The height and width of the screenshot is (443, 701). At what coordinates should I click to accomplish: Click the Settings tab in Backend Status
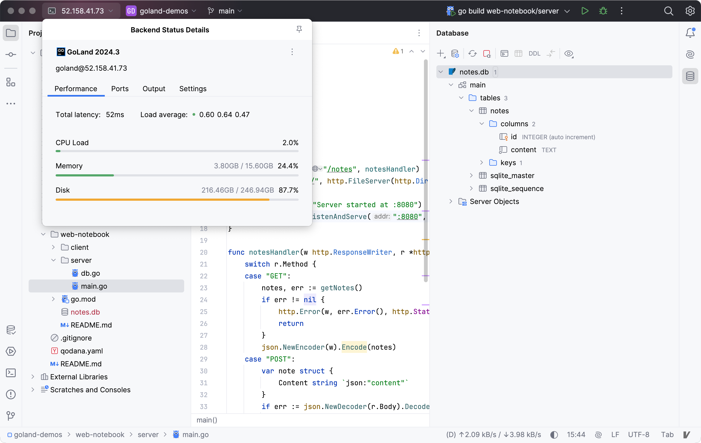(193, 89)
